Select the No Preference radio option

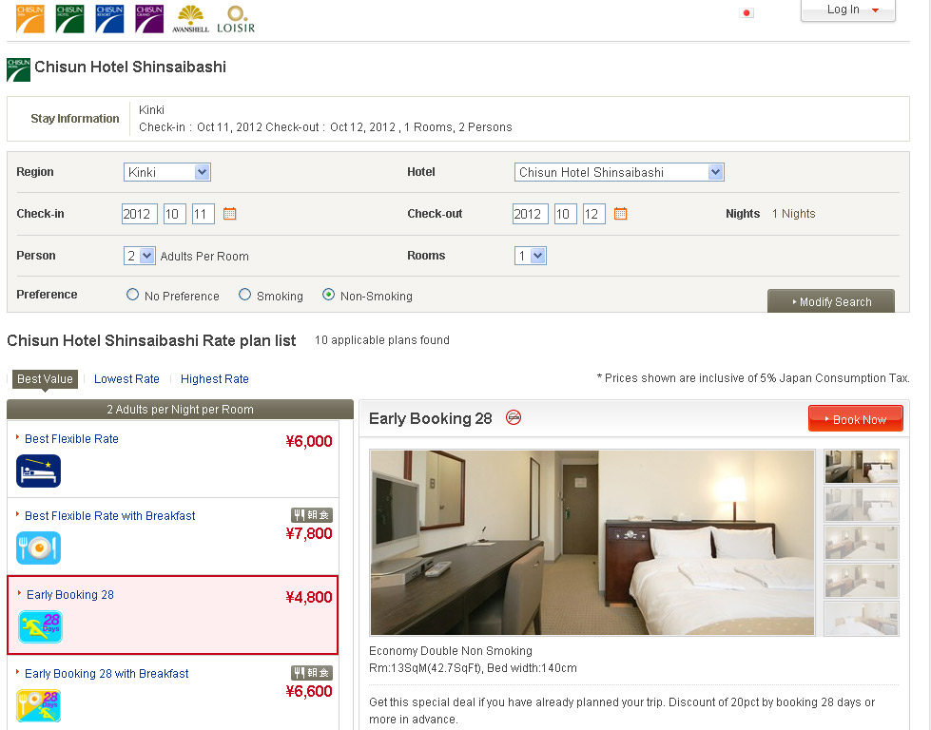[x=133, y=295]
